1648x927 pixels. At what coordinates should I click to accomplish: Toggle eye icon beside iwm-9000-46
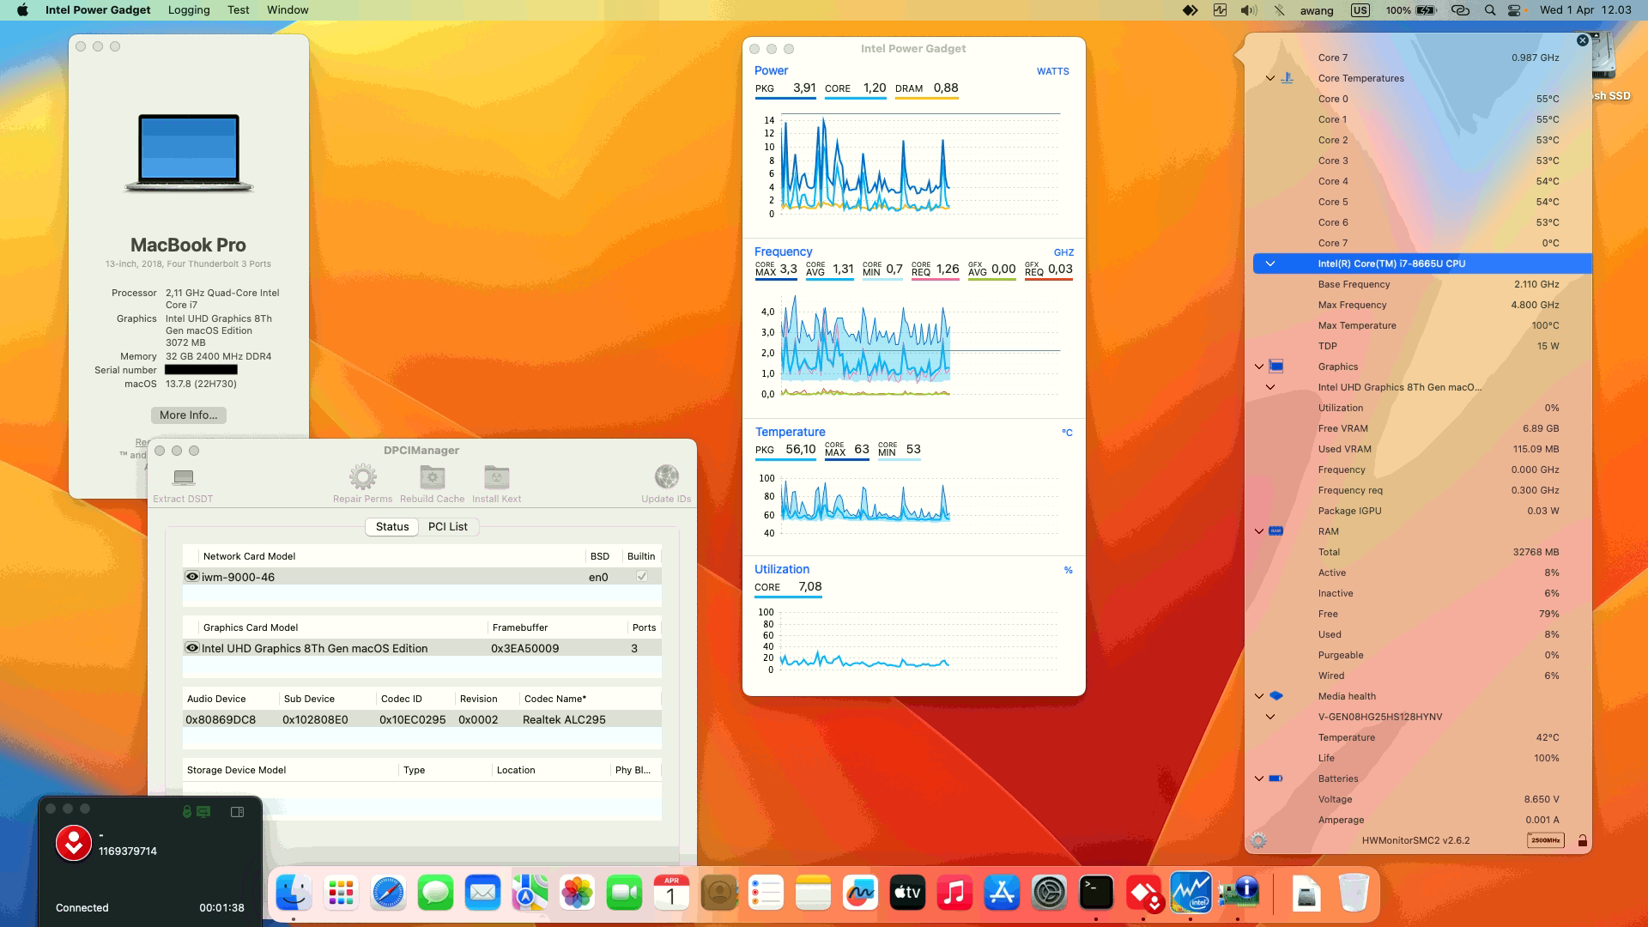click(x=192, y=577)
